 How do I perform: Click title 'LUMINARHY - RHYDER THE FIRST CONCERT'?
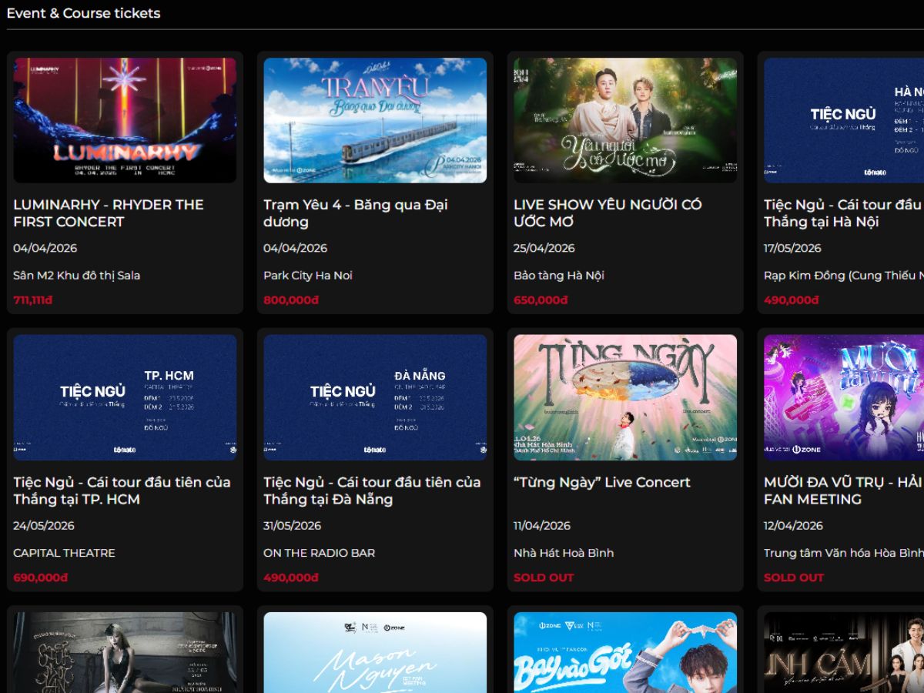click(x=109, y=213)
